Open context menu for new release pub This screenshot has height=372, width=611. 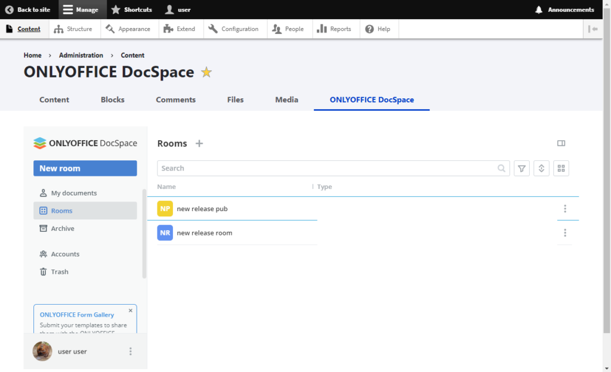565,209
